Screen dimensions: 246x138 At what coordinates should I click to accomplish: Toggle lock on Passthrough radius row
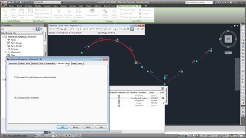coord(119,98)
